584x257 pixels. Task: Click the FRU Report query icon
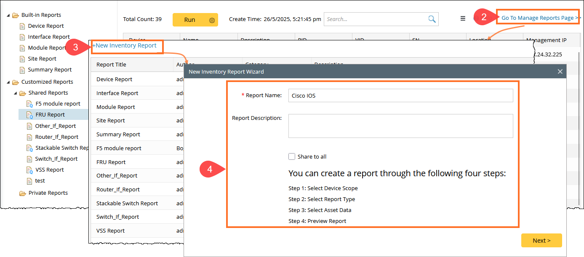[29, 115]
